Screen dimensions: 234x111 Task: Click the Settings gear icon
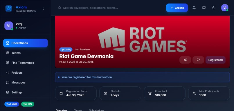pyautogui.click(x=8, y=92)
